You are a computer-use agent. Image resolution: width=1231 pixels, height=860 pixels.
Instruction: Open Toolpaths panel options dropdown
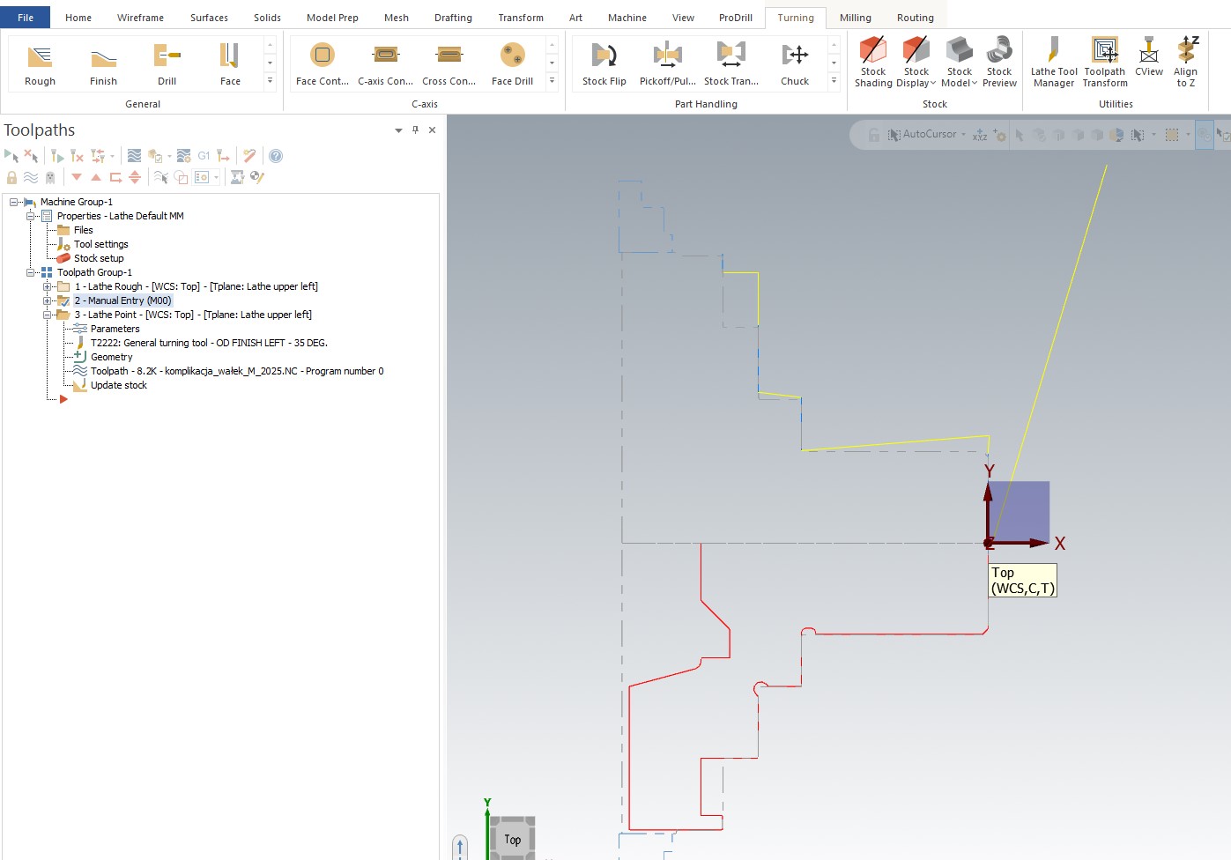click(398, 130)
